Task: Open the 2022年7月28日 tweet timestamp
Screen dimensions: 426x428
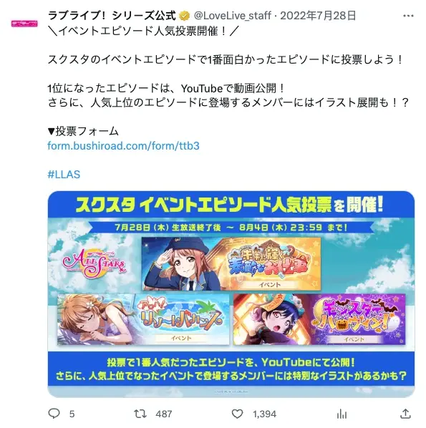Action: tap(318, 16)
